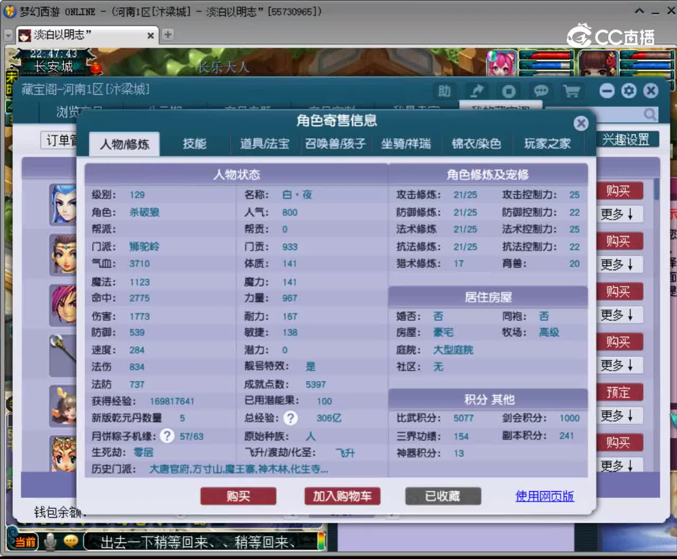Switch to the 玩家之家 tab
The image size is (677, 559).
click(x=547, y=144)
